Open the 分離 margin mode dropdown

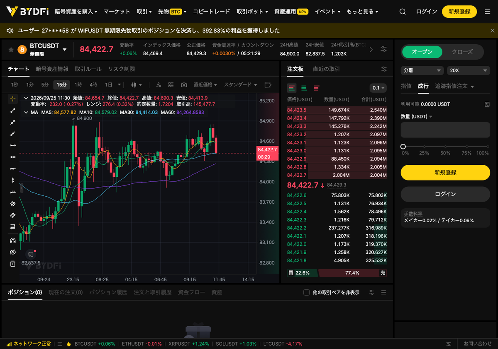click(x=422, y=71)
